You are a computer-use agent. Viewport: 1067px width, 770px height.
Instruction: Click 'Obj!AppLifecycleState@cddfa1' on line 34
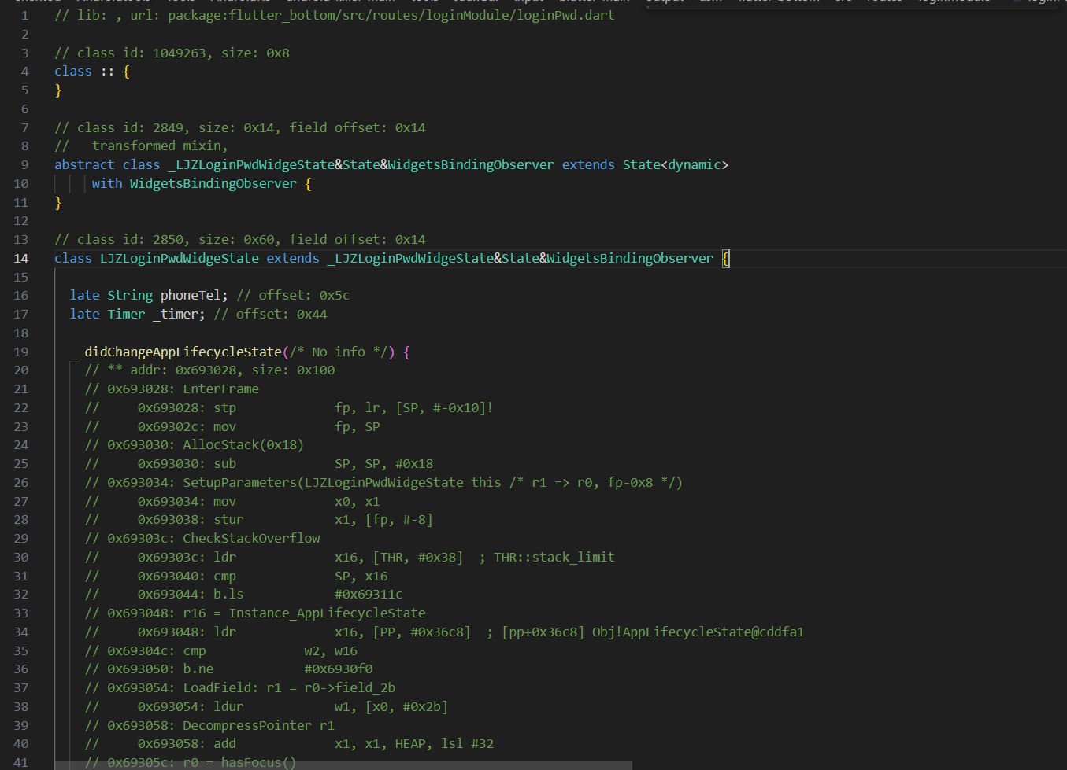698,632
